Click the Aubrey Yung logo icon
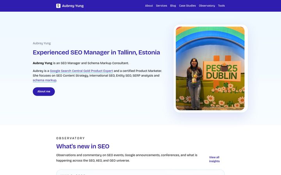Screen dimensions: 281x175 [58, 6]
